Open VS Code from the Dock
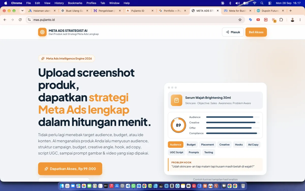This screenshot has width=305, height=191. (x=128, y=186)
